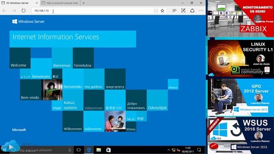Open the Internet Information Services banner
Image resolution: width=274 pixels, height=154 pixels.
[x=73, y=39]
